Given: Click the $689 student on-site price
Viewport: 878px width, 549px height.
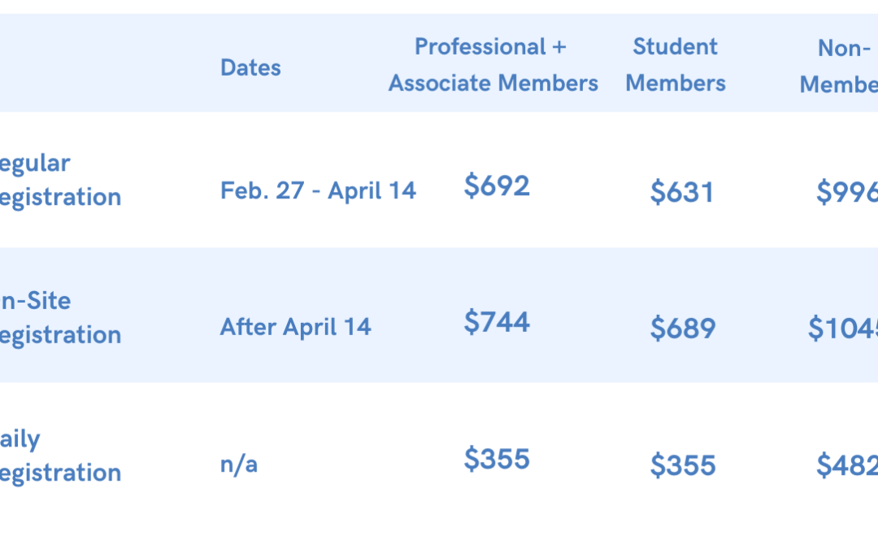Looking at the screenshot, I should tap(683, 329).
